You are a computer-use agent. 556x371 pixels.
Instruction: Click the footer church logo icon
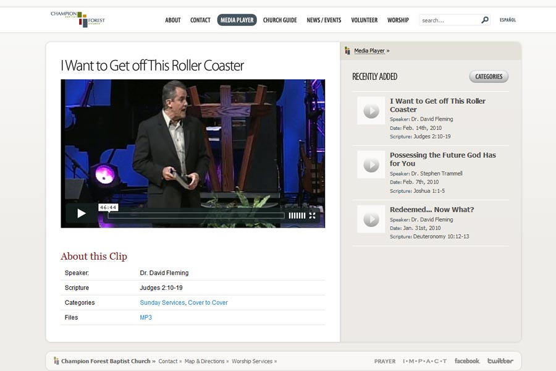tap(56, 360)
